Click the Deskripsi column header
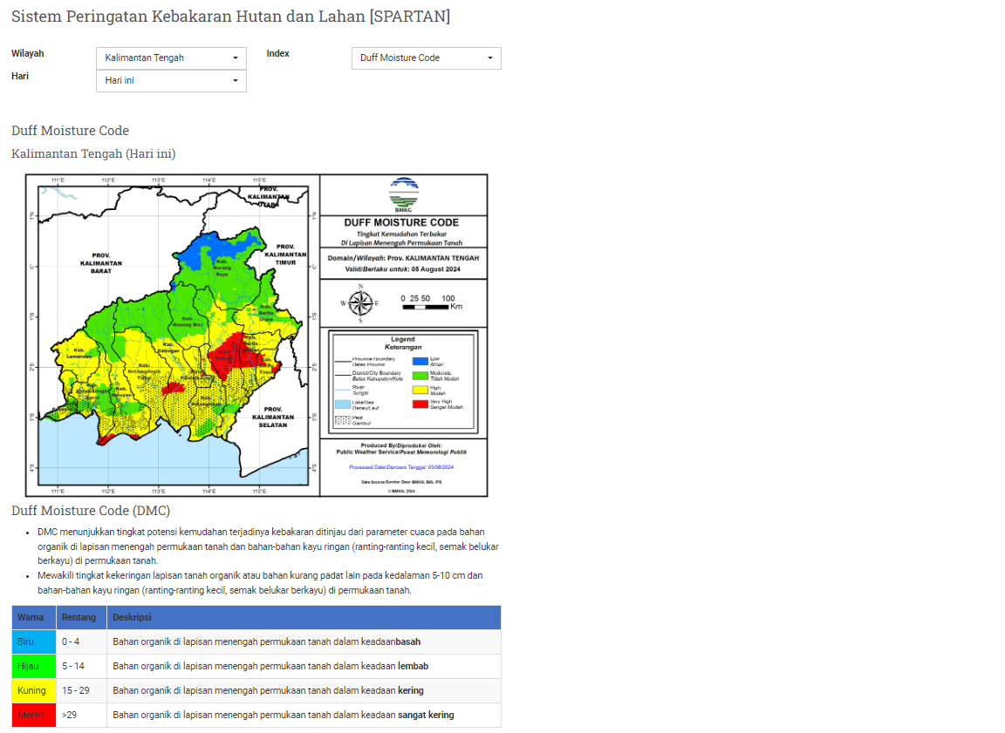1005x733 pixels. pyautogui.click(x=304, y=618)
